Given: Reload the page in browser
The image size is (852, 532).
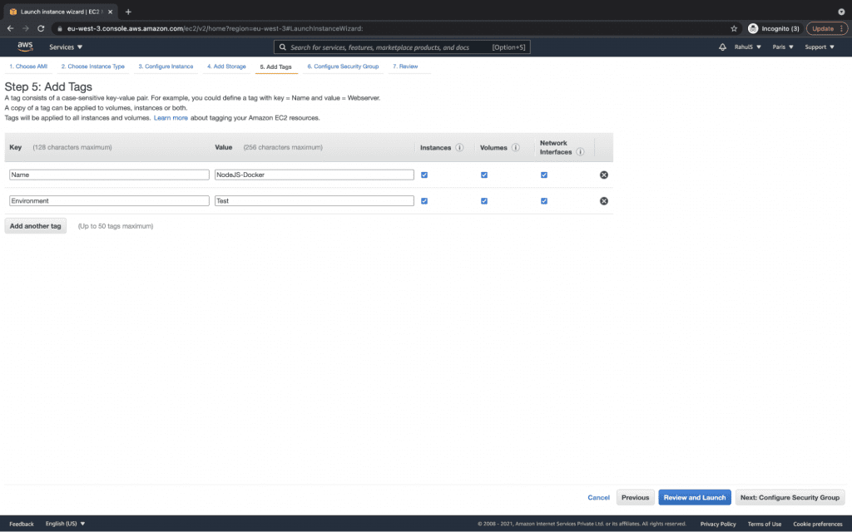Looking at the screenshot, I should (41, 28).
